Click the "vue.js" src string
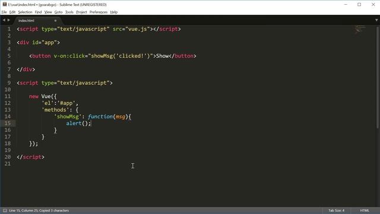Image resolution: width=380 pixels, height=214 pixels. click(138, 29)
